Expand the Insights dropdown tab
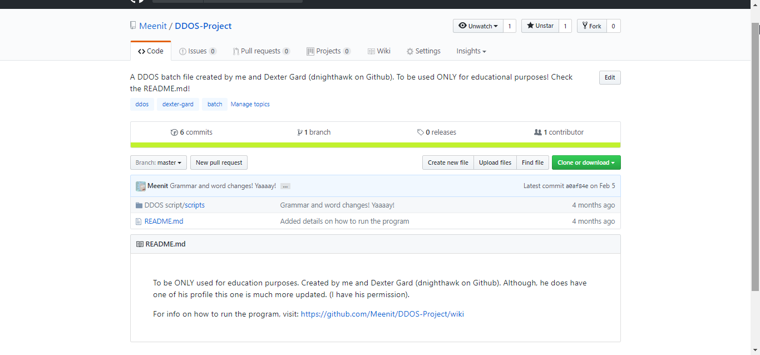The height and width of the screenshot is (355, 760). (x=471, y=51)
